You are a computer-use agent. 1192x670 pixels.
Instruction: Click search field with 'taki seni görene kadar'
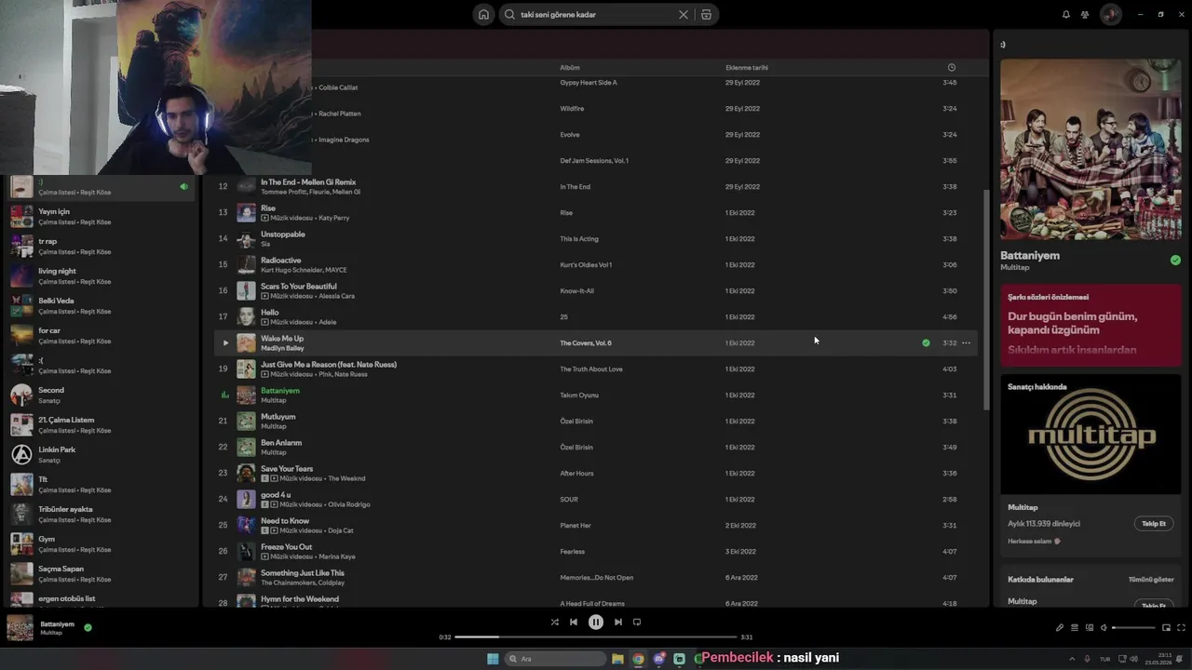click(x=596, y=15)
